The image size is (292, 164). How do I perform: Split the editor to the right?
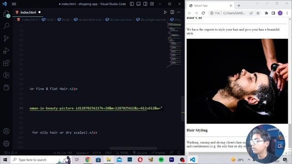click(x=172, y=12)
